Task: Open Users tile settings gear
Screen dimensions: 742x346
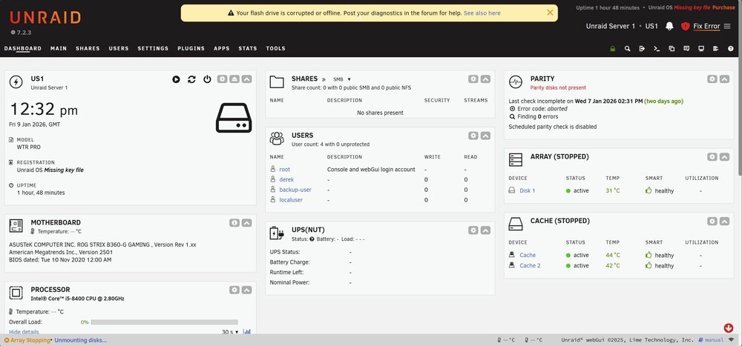Action: click(473, 136)
